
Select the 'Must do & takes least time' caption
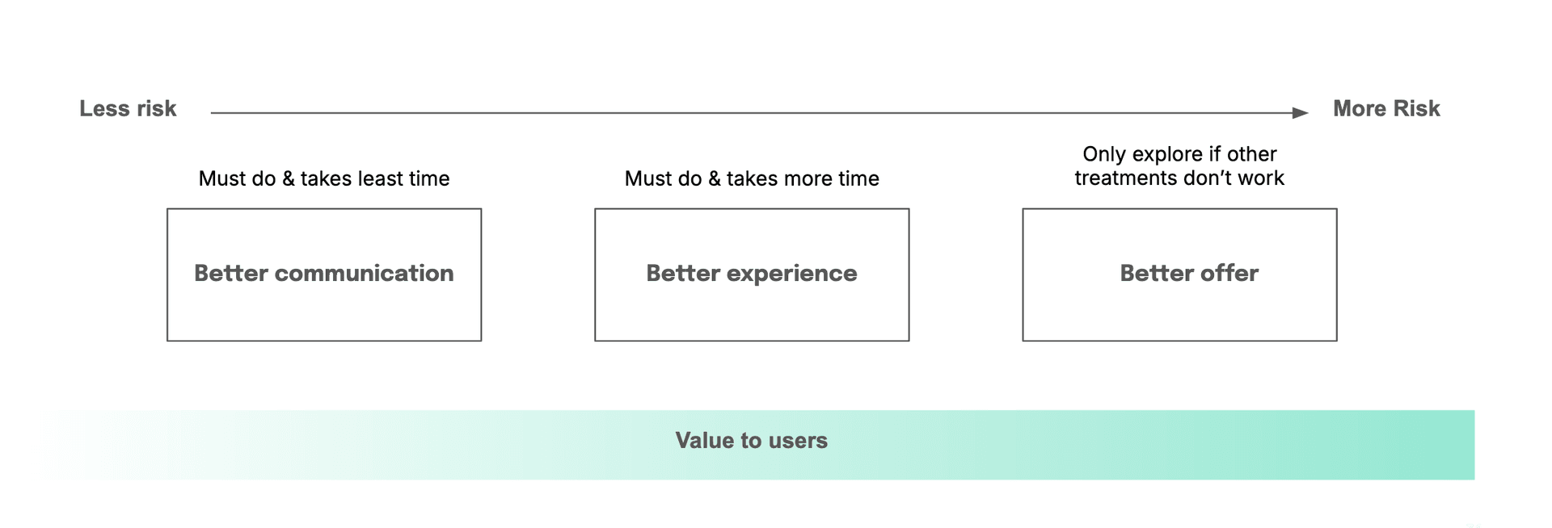(x=324, y=178)
